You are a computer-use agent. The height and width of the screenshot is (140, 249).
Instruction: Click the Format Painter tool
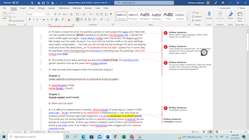point(16,21)
